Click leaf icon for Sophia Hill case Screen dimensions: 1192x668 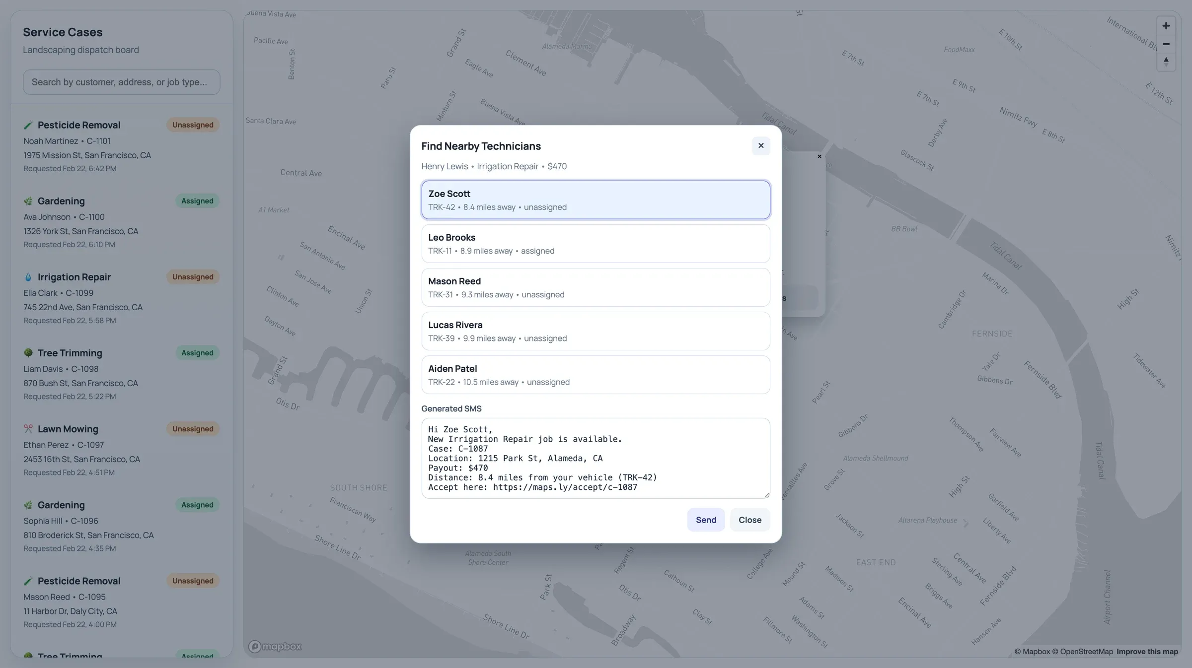click(x=28, y=505)
